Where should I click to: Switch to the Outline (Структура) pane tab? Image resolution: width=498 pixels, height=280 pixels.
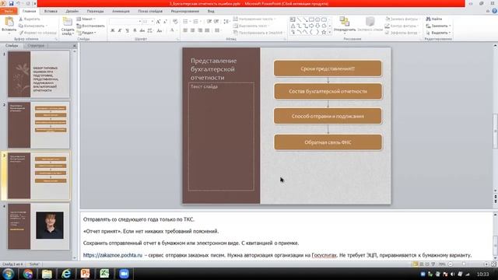[x=36, y=46]
